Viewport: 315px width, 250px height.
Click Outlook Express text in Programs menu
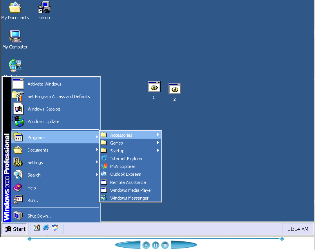[125, 174]
